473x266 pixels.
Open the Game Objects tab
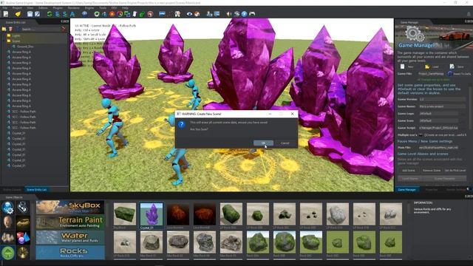[x=14, y=197]
